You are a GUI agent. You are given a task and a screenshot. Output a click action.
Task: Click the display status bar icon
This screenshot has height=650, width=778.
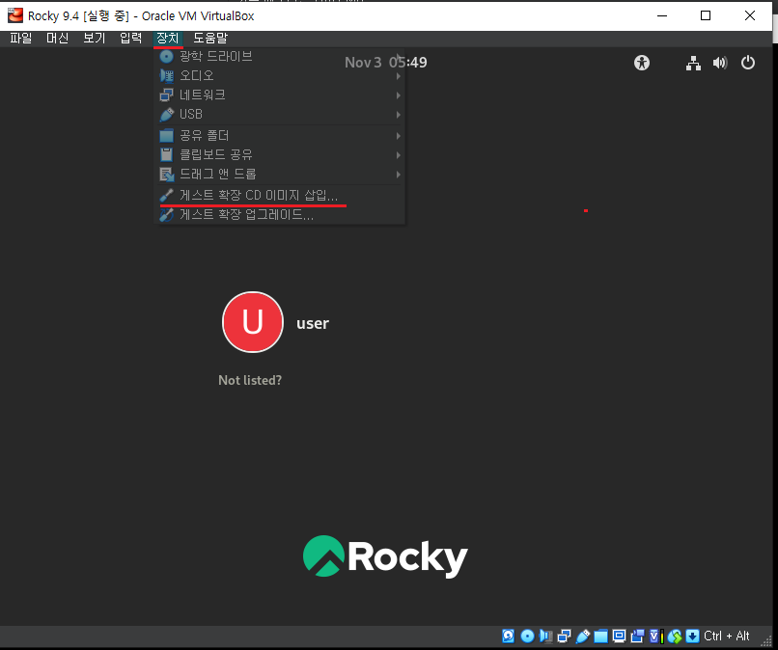pyautogui.click(x=620, y=636)
